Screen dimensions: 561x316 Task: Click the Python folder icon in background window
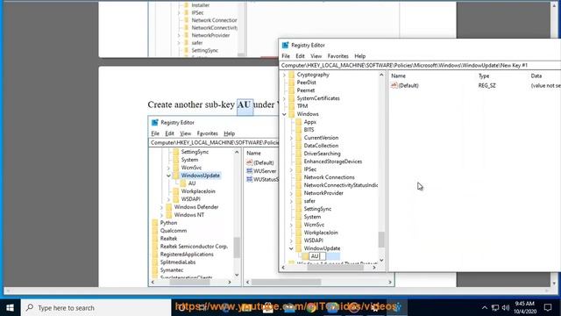click(155, 222)
